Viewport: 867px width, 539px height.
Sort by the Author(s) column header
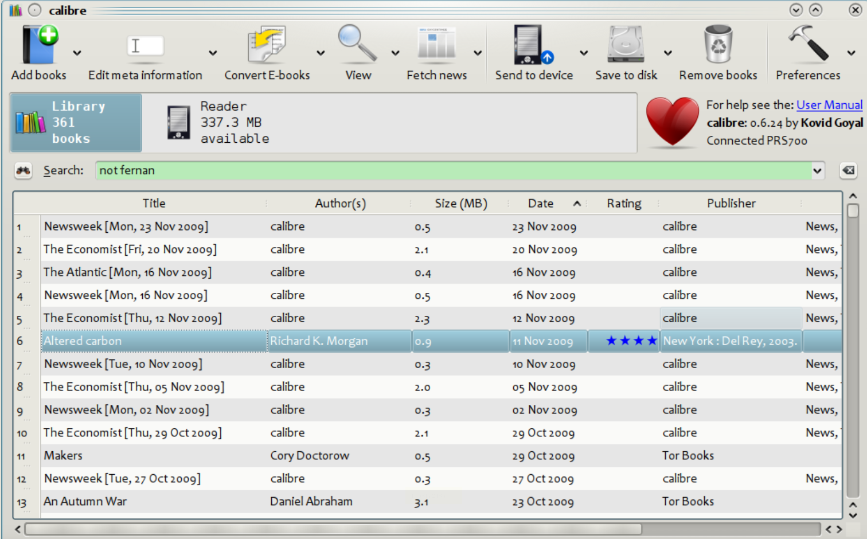click(x=340, y=203)
